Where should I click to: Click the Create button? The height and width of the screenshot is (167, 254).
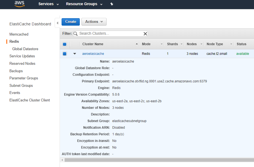click(x=71, y=22)
